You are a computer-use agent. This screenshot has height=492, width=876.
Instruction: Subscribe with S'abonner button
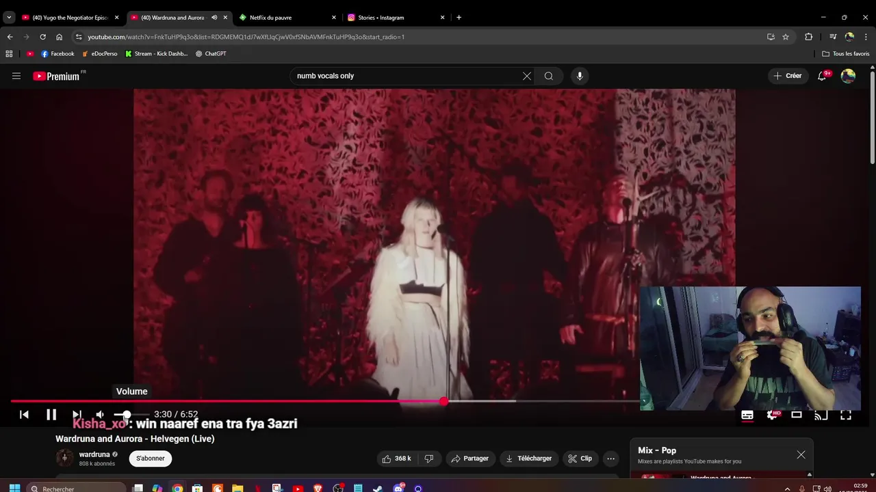tap(151, 459)
